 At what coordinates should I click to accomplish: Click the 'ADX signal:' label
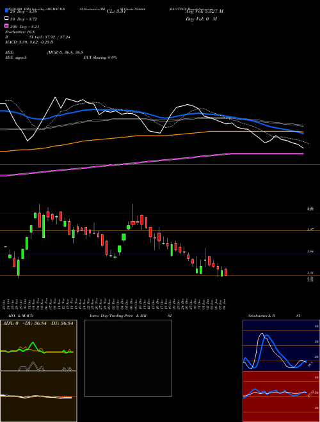coord(16,58)
